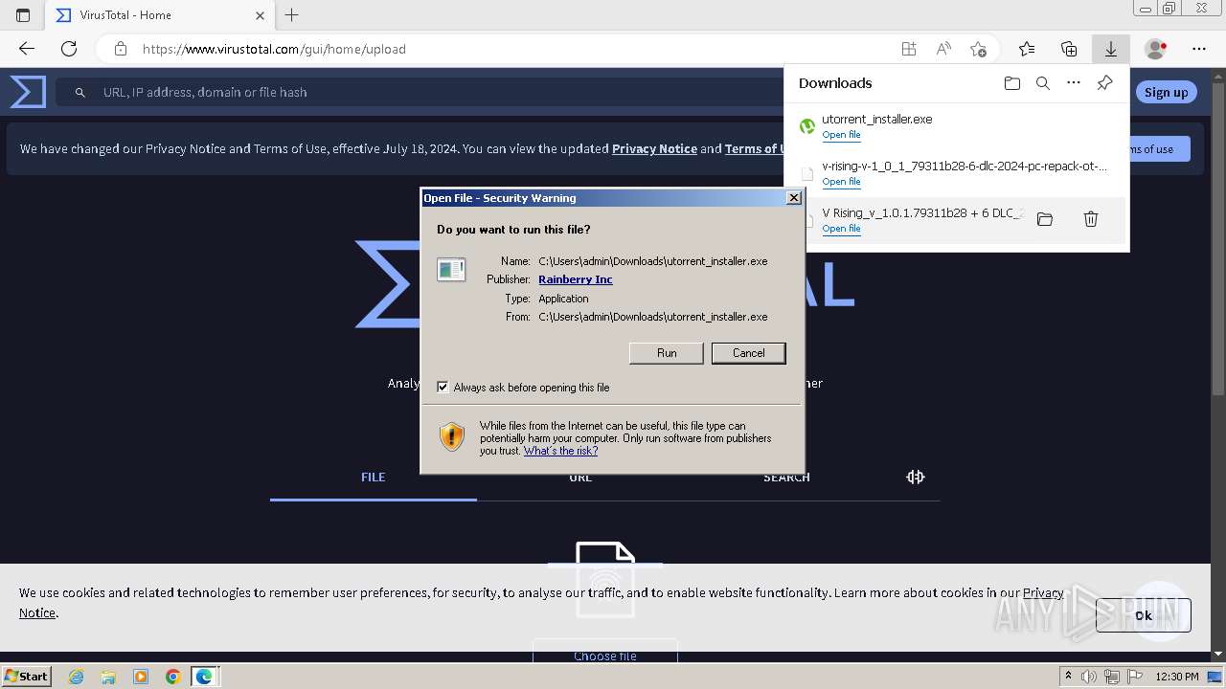
Task: Refresh the VirusTotal page
Action: coord(69,49)
